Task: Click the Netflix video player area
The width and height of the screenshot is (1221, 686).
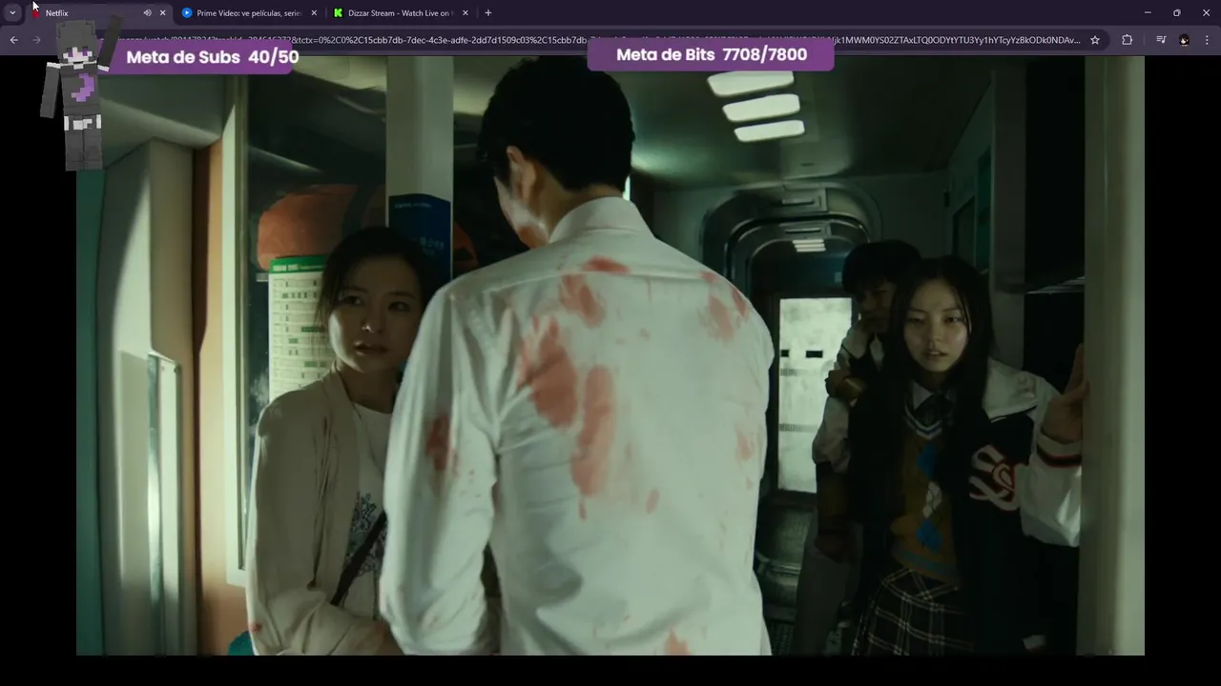Action: (610, 354)
